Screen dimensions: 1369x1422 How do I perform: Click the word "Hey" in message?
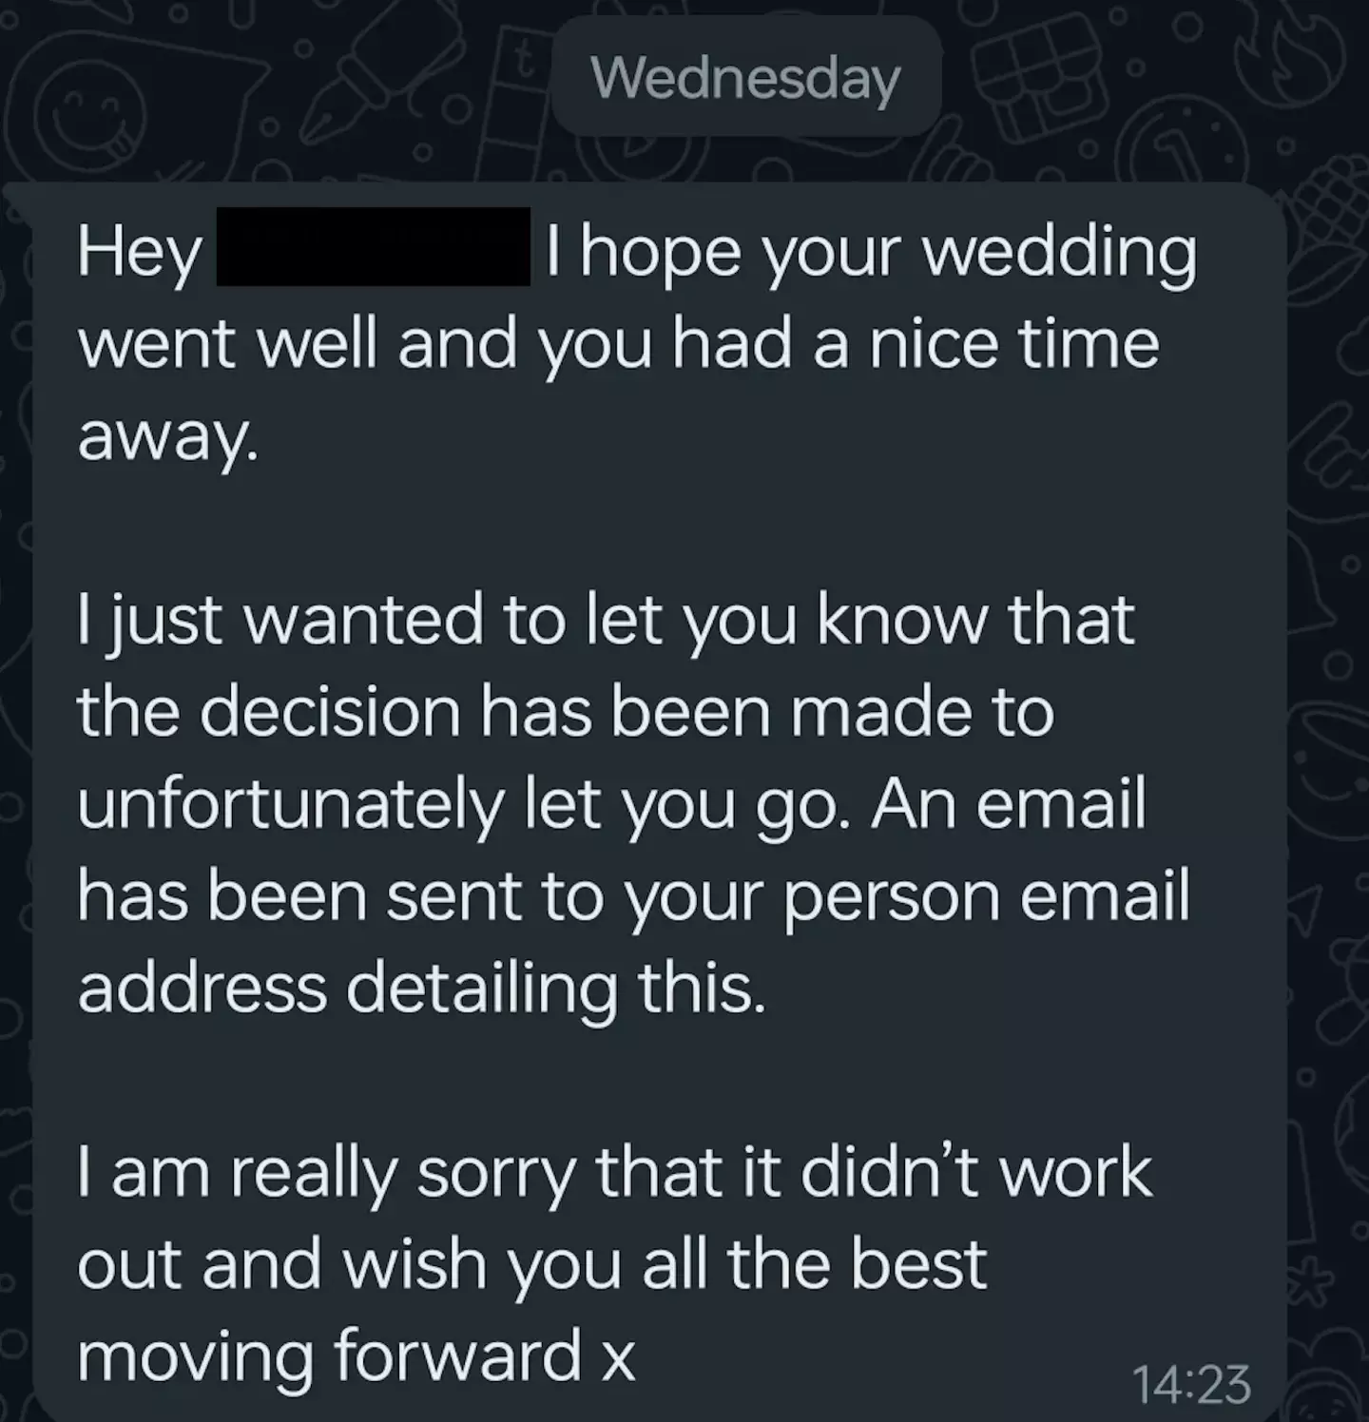140,253
